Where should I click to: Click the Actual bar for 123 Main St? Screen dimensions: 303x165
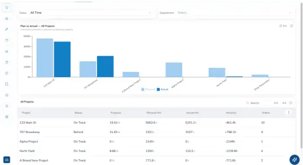click(62, 59)
